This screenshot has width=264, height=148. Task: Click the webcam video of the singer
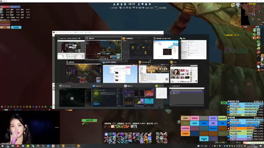click(30, 128)
